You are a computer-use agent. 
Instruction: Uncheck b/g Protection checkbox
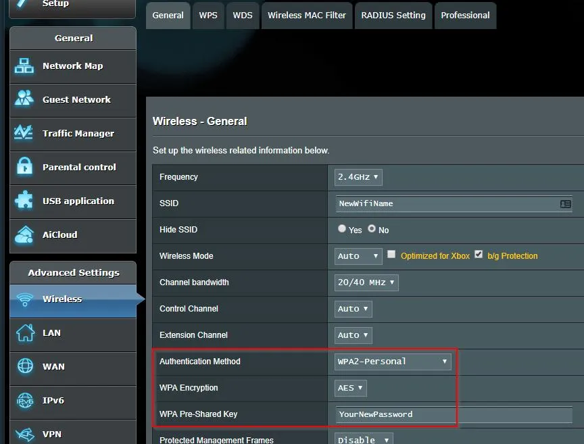point(479,254)
